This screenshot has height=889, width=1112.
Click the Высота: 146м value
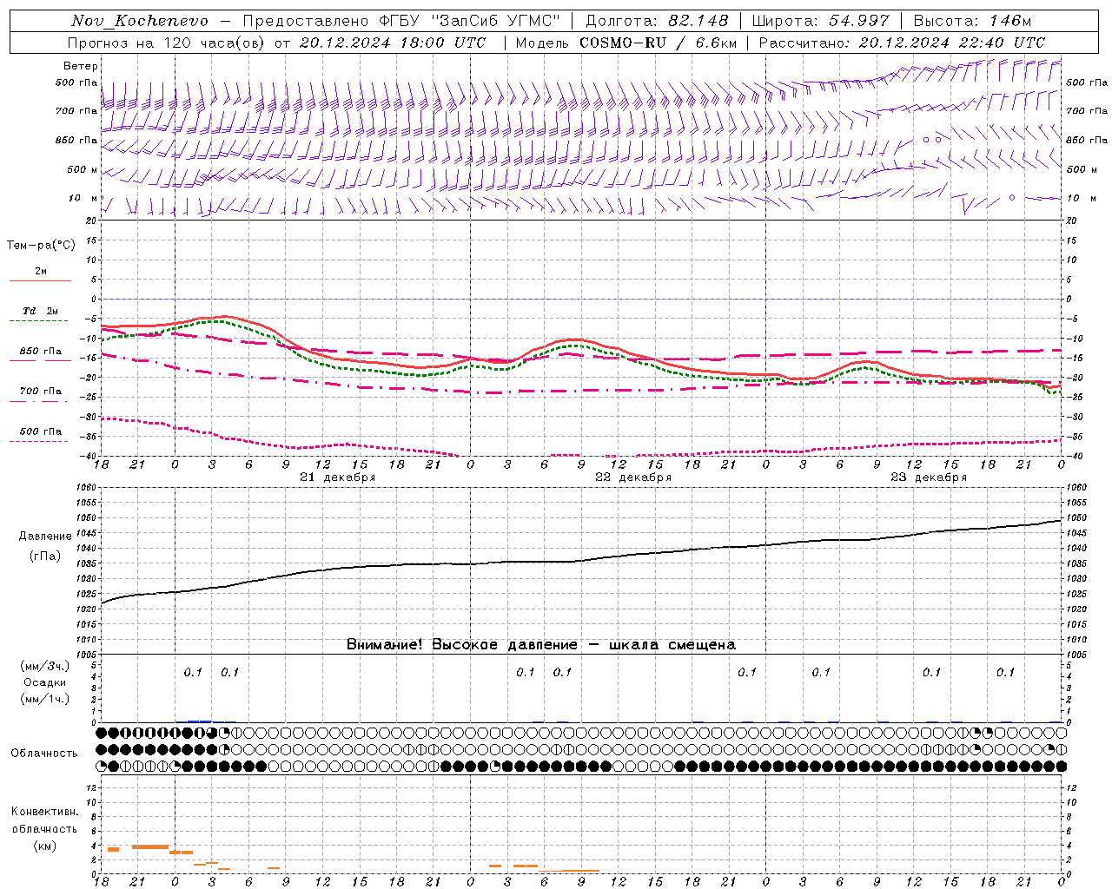point(973,21)
